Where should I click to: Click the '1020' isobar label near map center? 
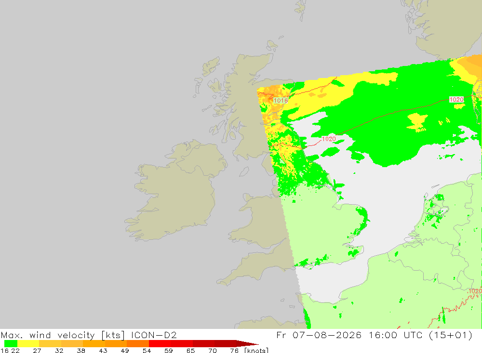329,139
